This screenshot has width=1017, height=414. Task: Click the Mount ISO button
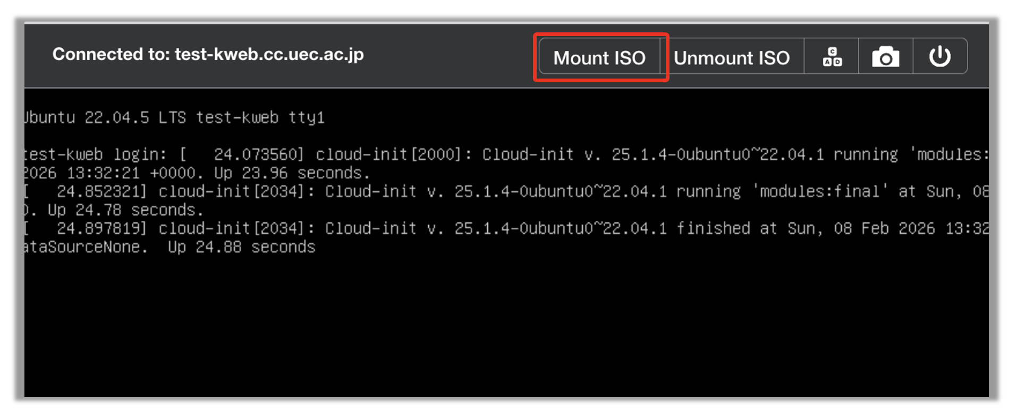(599, 57)
